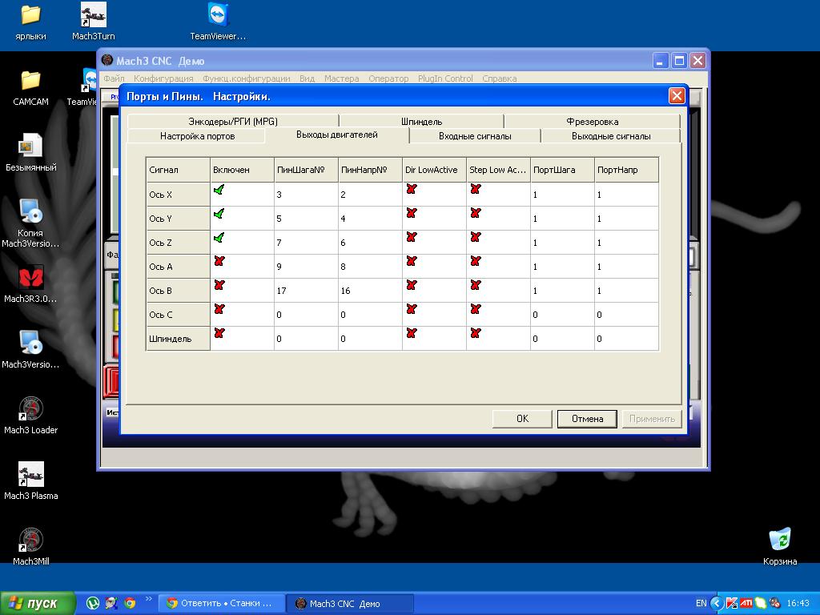
Task: Edit ПинНапр№ value 16 for Ось B
Action: [x=370, y=291]
